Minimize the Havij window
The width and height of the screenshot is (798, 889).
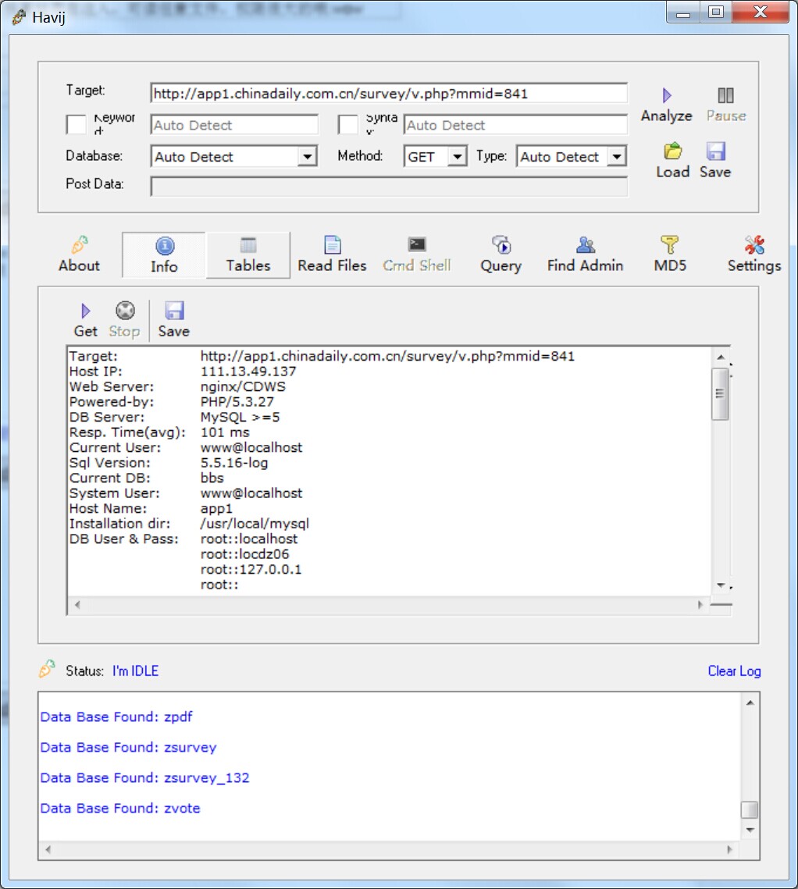coord(683,12)
